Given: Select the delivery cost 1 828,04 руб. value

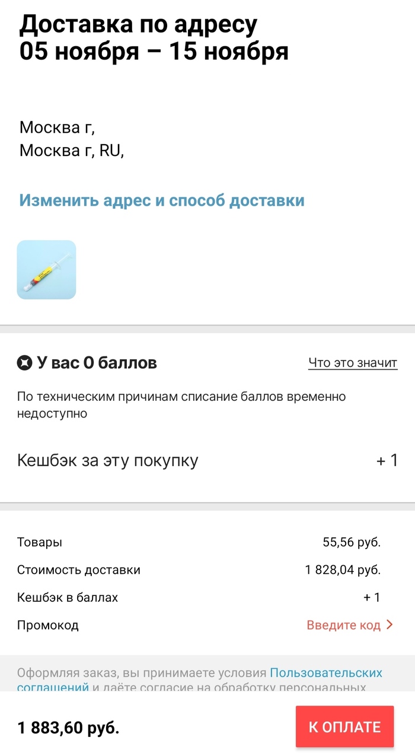Looking at the screenshot, I should click(x=343, y=570).
